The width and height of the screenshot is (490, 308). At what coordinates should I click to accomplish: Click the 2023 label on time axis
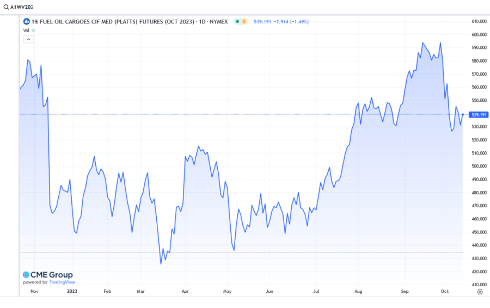pyautogui.click(x=71, y=292)
